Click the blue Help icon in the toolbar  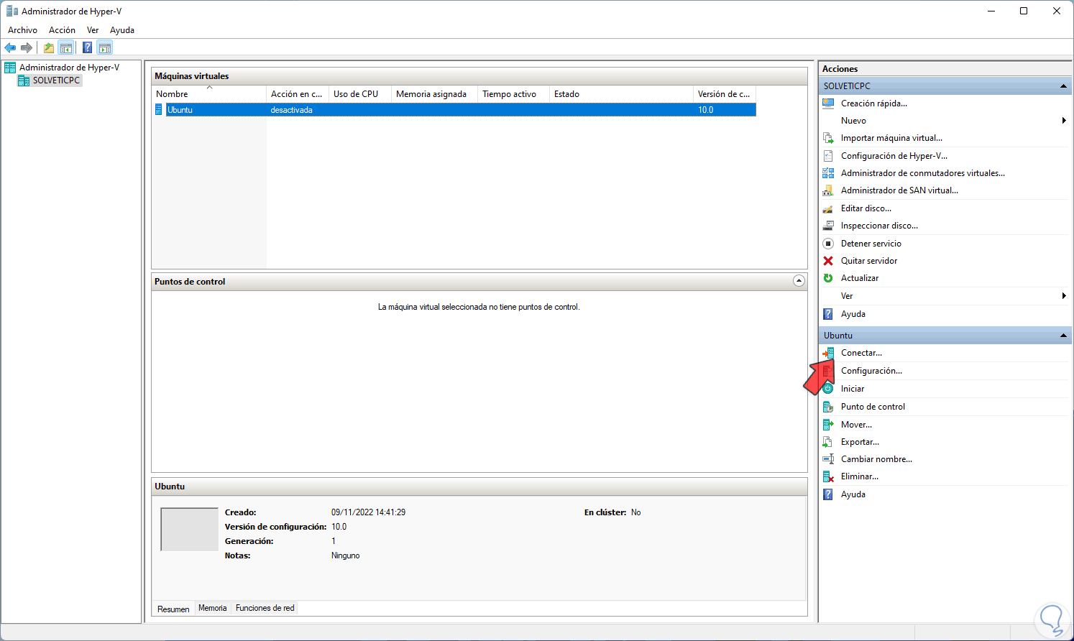pos(87,48)
